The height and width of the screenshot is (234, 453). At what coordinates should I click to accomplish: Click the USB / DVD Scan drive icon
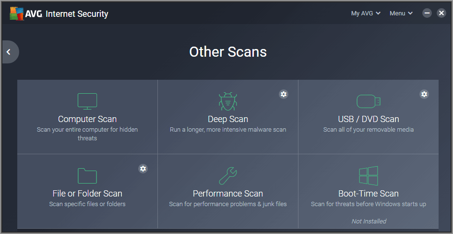[369, 101]
